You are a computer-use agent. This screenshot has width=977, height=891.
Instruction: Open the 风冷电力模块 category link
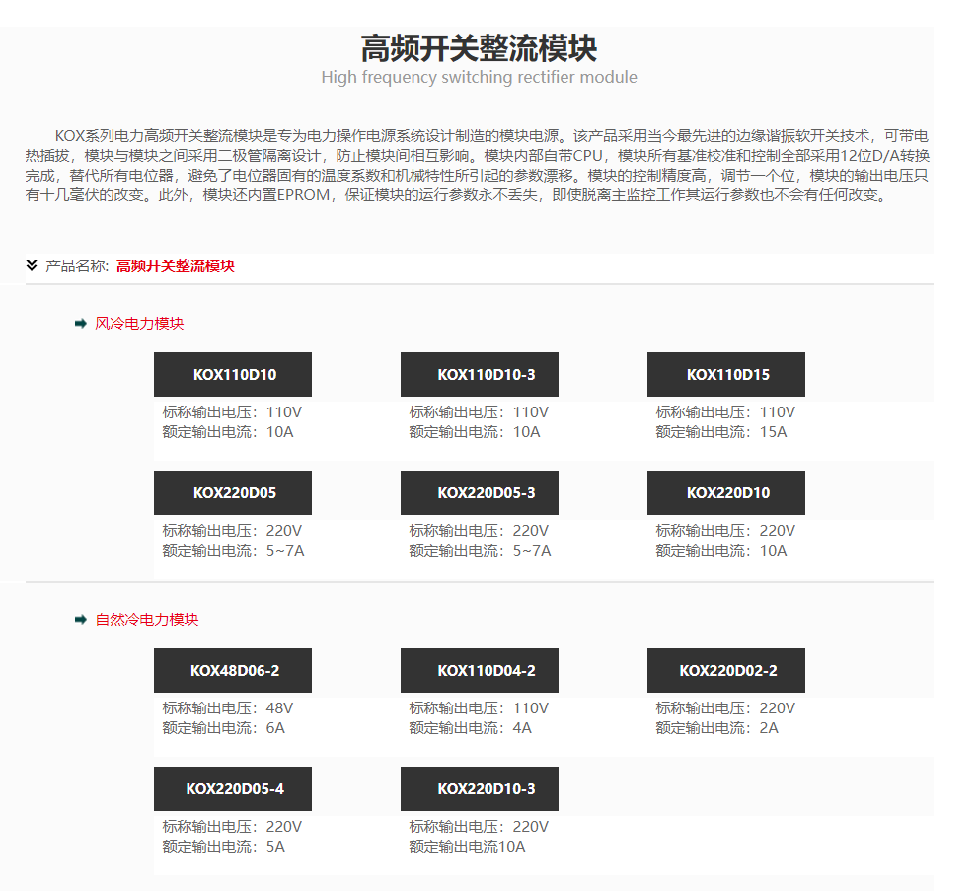139,324
